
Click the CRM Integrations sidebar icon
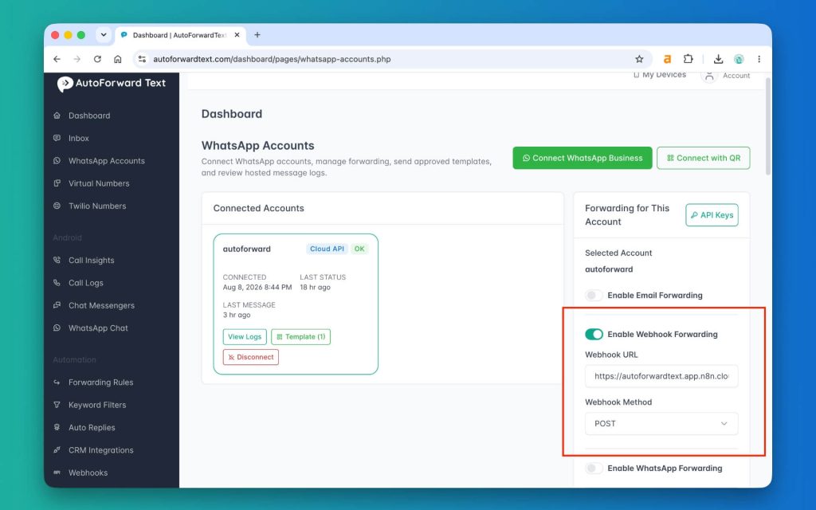(57, 450)
